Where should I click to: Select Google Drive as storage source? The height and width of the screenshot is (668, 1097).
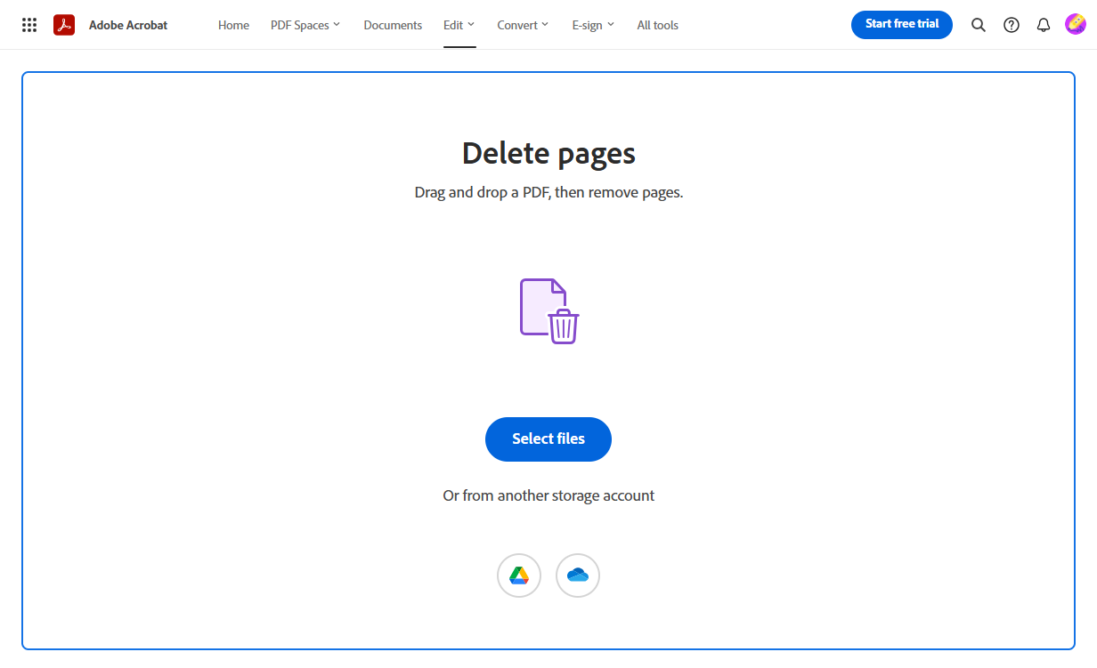click(x=519, y=575)
